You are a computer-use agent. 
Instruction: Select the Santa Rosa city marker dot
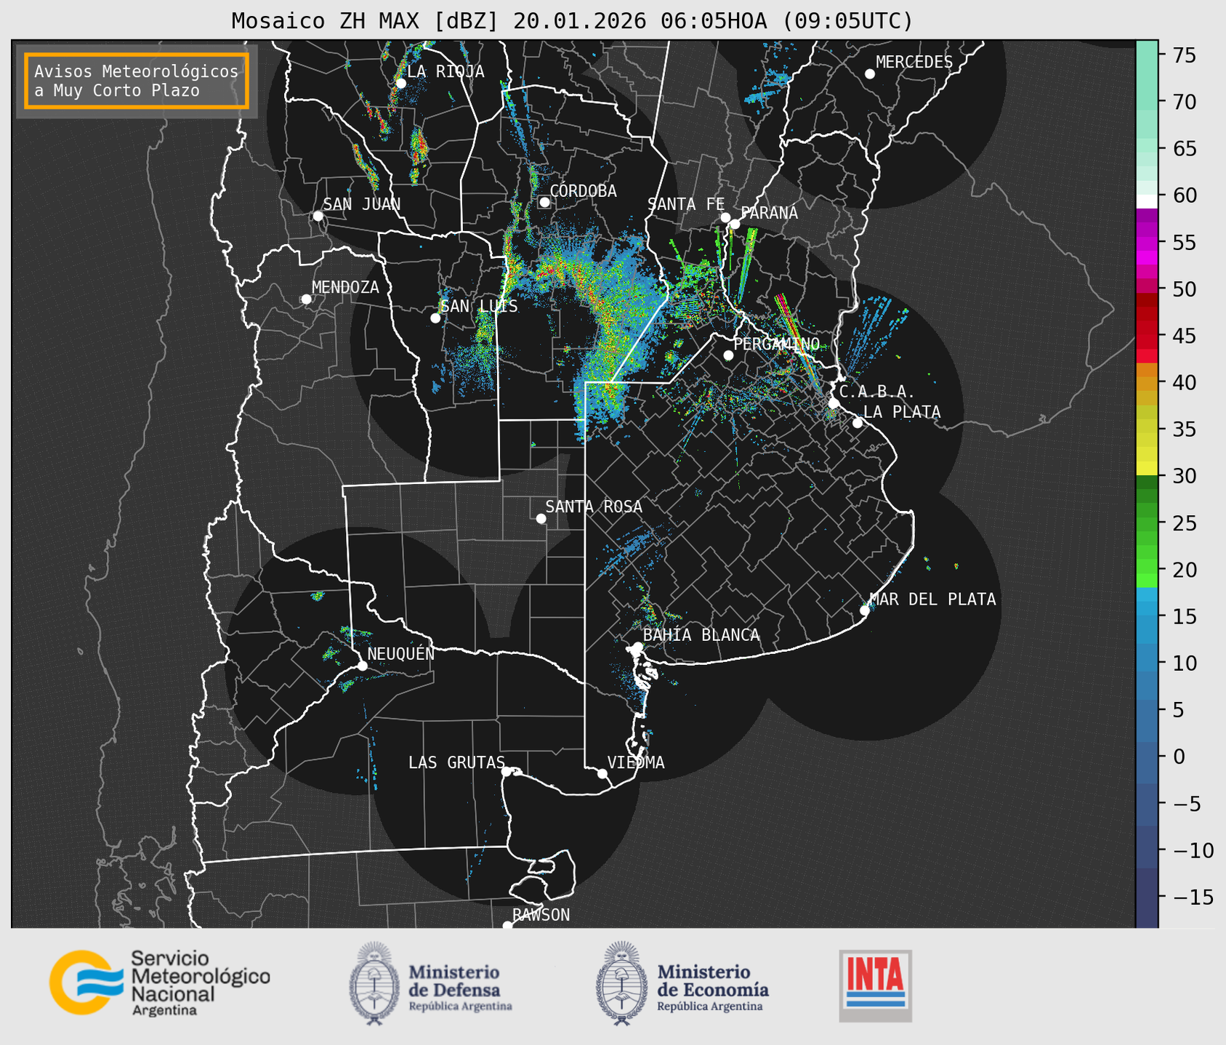[x=541, y=518]
